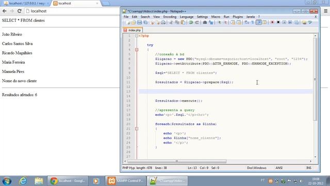330x186 pixels.
Task: Open the File menu in Notepad++
Action: 126,17
